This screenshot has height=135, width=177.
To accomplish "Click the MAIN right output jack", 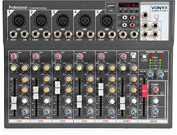I will pyautogui.click(x=155, y=26).
